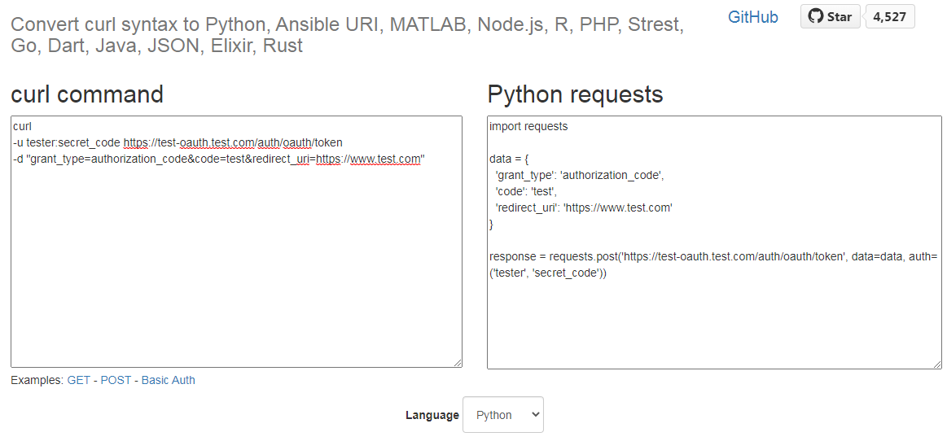Click the "Language" label
947x441 pixels.
click(432, 415)
